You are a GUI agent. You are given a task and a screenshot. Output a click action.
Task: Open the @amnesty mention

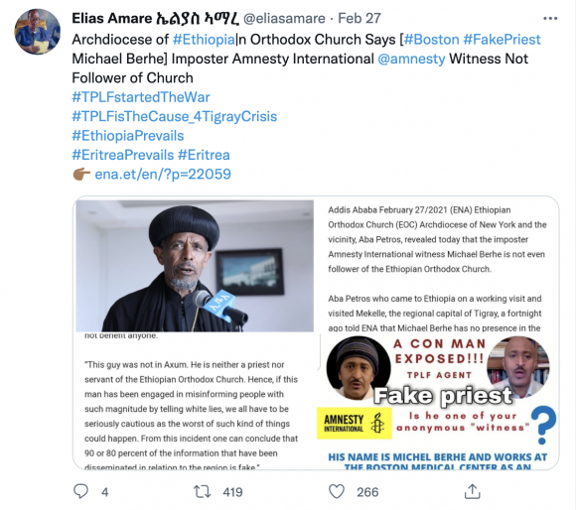pos(411,59)
